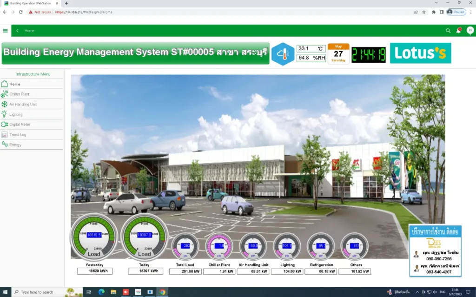Click the Air Handling Unit kW gauge
The image size is (476, 297).
point(253,246)
